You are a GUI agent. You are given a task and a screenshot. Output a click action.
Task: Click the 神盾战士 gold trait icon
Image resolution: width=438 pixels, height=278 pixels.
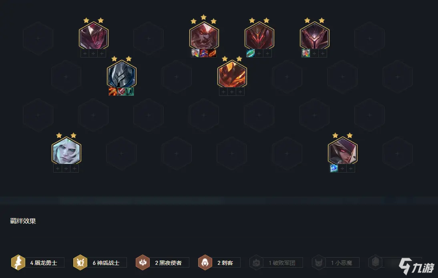(x=80, y=262)
